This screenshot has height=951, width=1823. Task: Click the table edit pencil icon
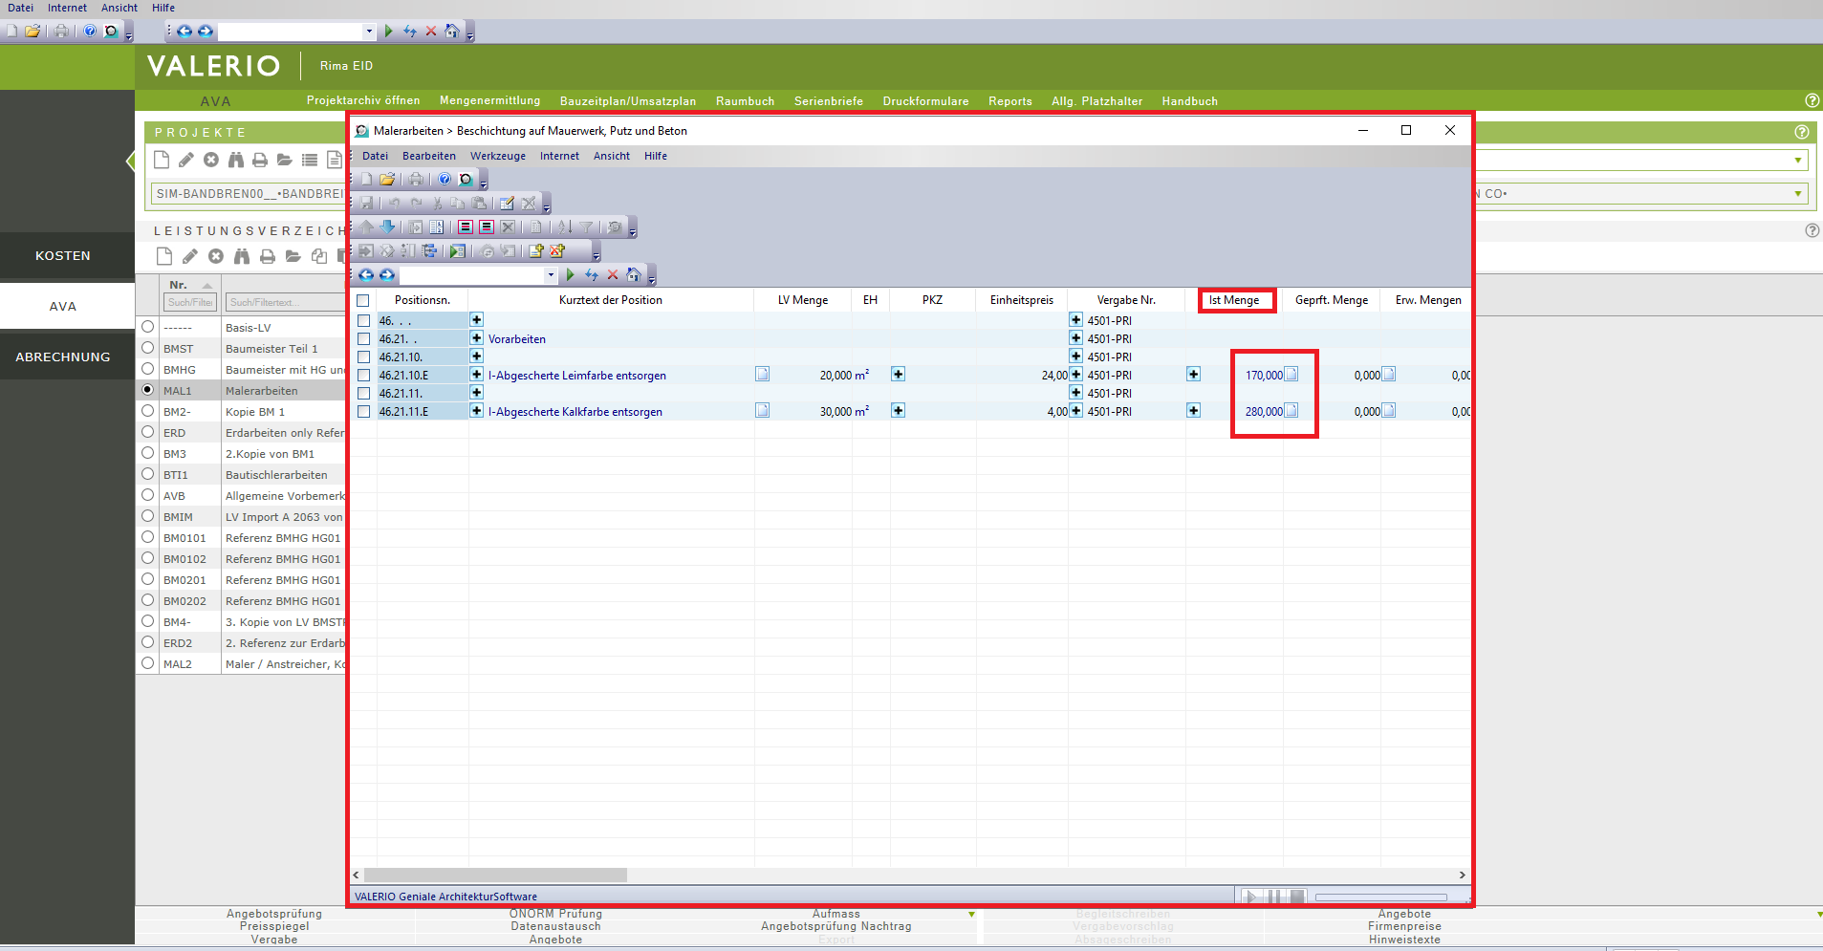[x=507, y=203]
